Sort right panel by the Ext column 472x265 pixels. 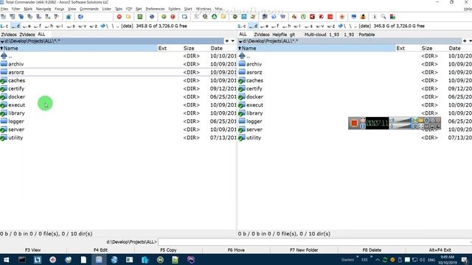coord(400,48)
